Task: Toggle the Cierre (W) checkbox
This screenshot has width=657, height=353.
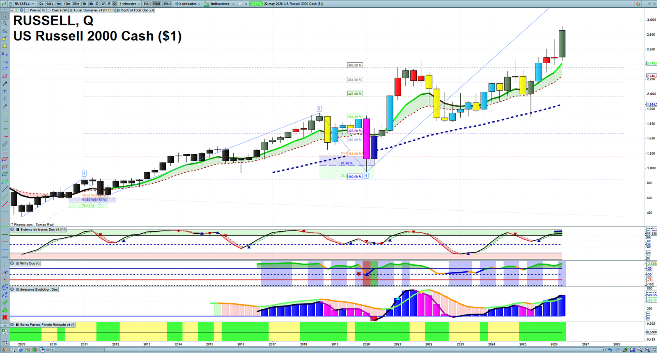Action: (49, 10)
